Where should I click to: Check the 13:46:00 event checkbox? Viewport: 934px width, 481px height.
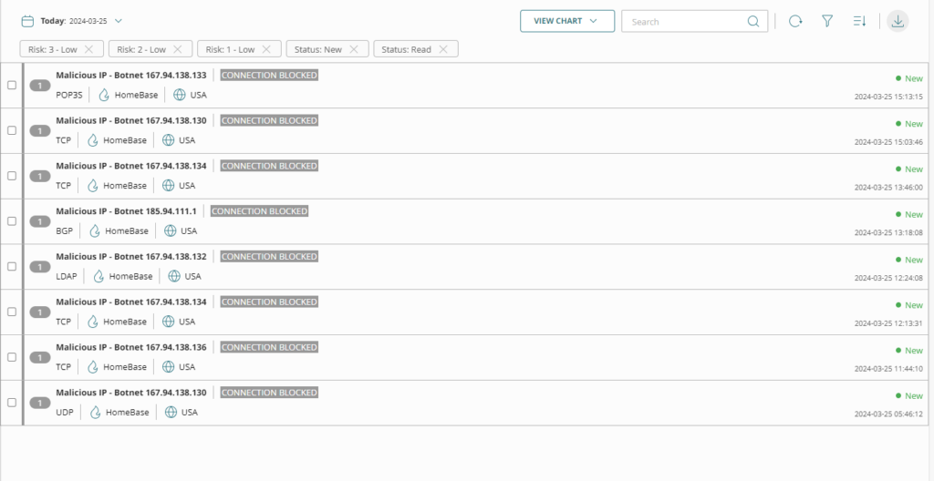(12, 176)
